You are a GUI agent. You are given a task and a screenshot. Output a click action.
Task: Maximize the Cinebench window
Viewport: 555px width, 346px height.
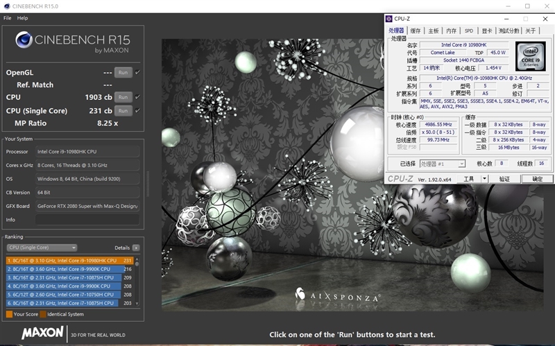coord(527,6)
